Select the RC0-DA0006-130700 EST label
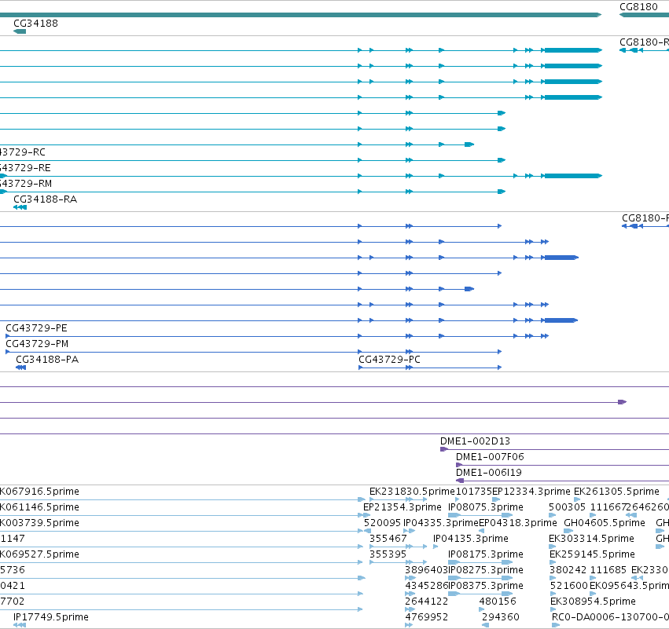This screenshot has height=629, width=669. [x=610, y=617]
